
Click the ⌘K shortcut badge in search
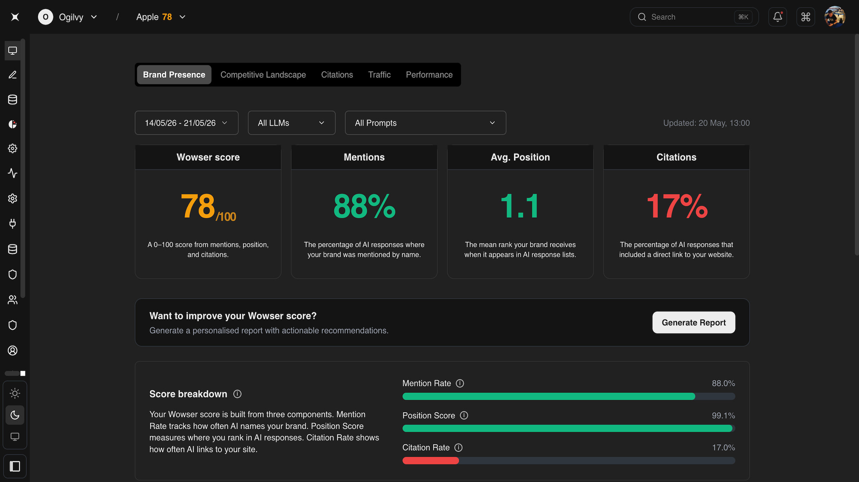743,17
